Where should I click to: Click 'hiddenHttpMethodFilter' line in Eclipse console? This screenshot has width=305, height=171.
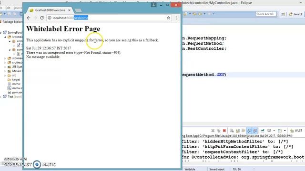click(235, 142)
